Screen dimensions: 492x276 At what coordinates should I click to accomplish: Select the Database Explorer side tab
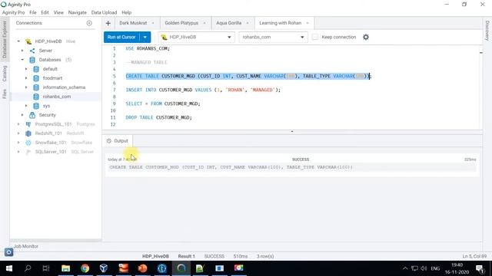(x=5, y=40)
